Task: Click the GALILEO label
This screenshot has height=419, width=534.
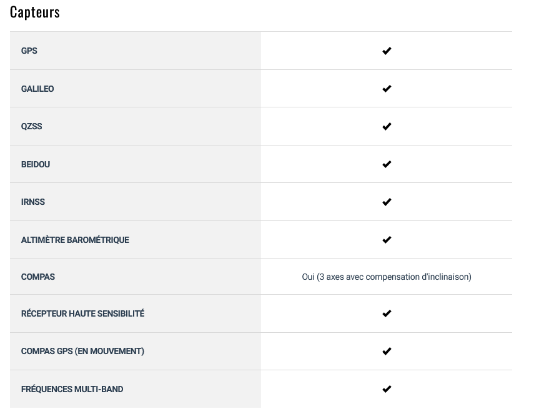Action: click(x=37, y=89)
